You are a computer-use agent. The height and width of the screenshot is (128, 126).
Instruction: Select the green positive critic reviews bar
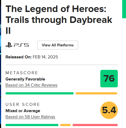[39, 93]
